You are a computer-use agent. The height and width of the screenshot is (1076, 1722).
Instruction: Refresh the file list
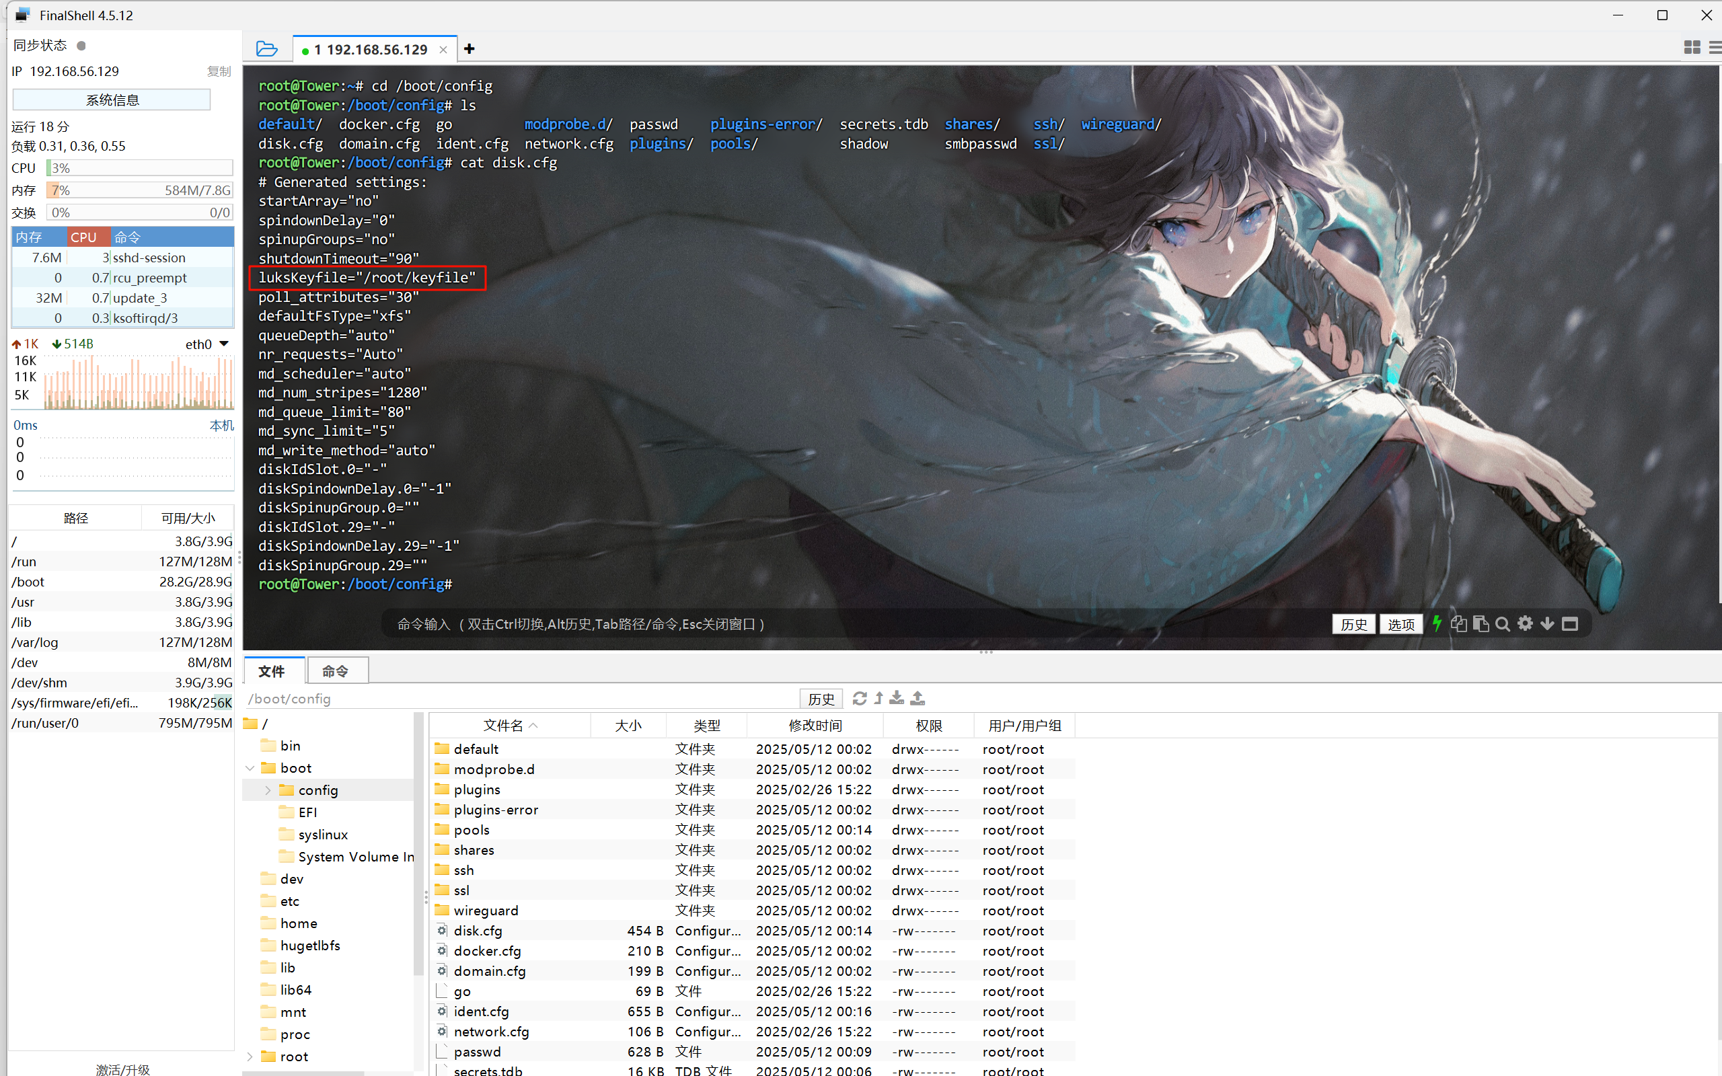tap(860, 698)
